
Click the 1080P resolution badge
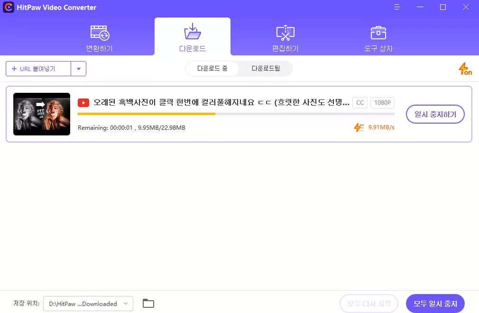pos(382,103)
